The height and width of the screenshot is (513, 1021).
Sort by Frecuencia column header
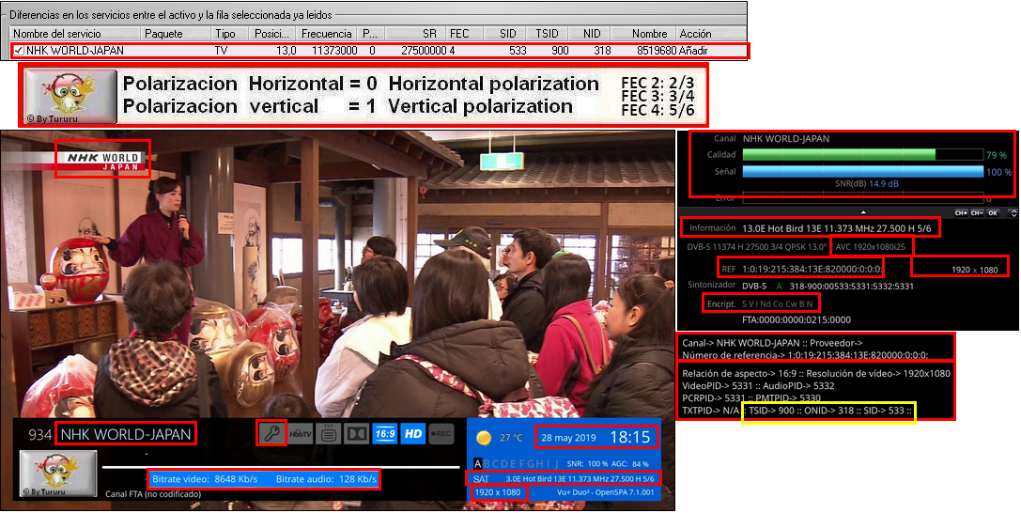point(327,34)
